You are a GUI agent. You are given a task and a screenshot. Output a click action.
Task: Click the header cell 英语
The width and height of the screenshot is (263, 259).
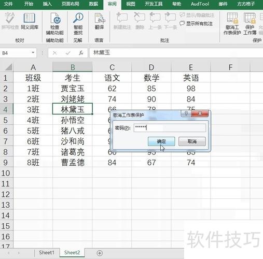point(191,78)
